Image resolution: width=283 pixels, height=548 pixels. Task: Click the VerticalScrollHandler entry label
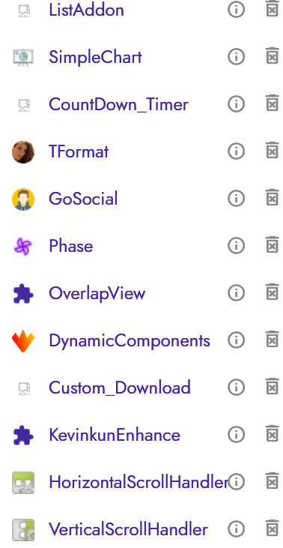(128, 529)
